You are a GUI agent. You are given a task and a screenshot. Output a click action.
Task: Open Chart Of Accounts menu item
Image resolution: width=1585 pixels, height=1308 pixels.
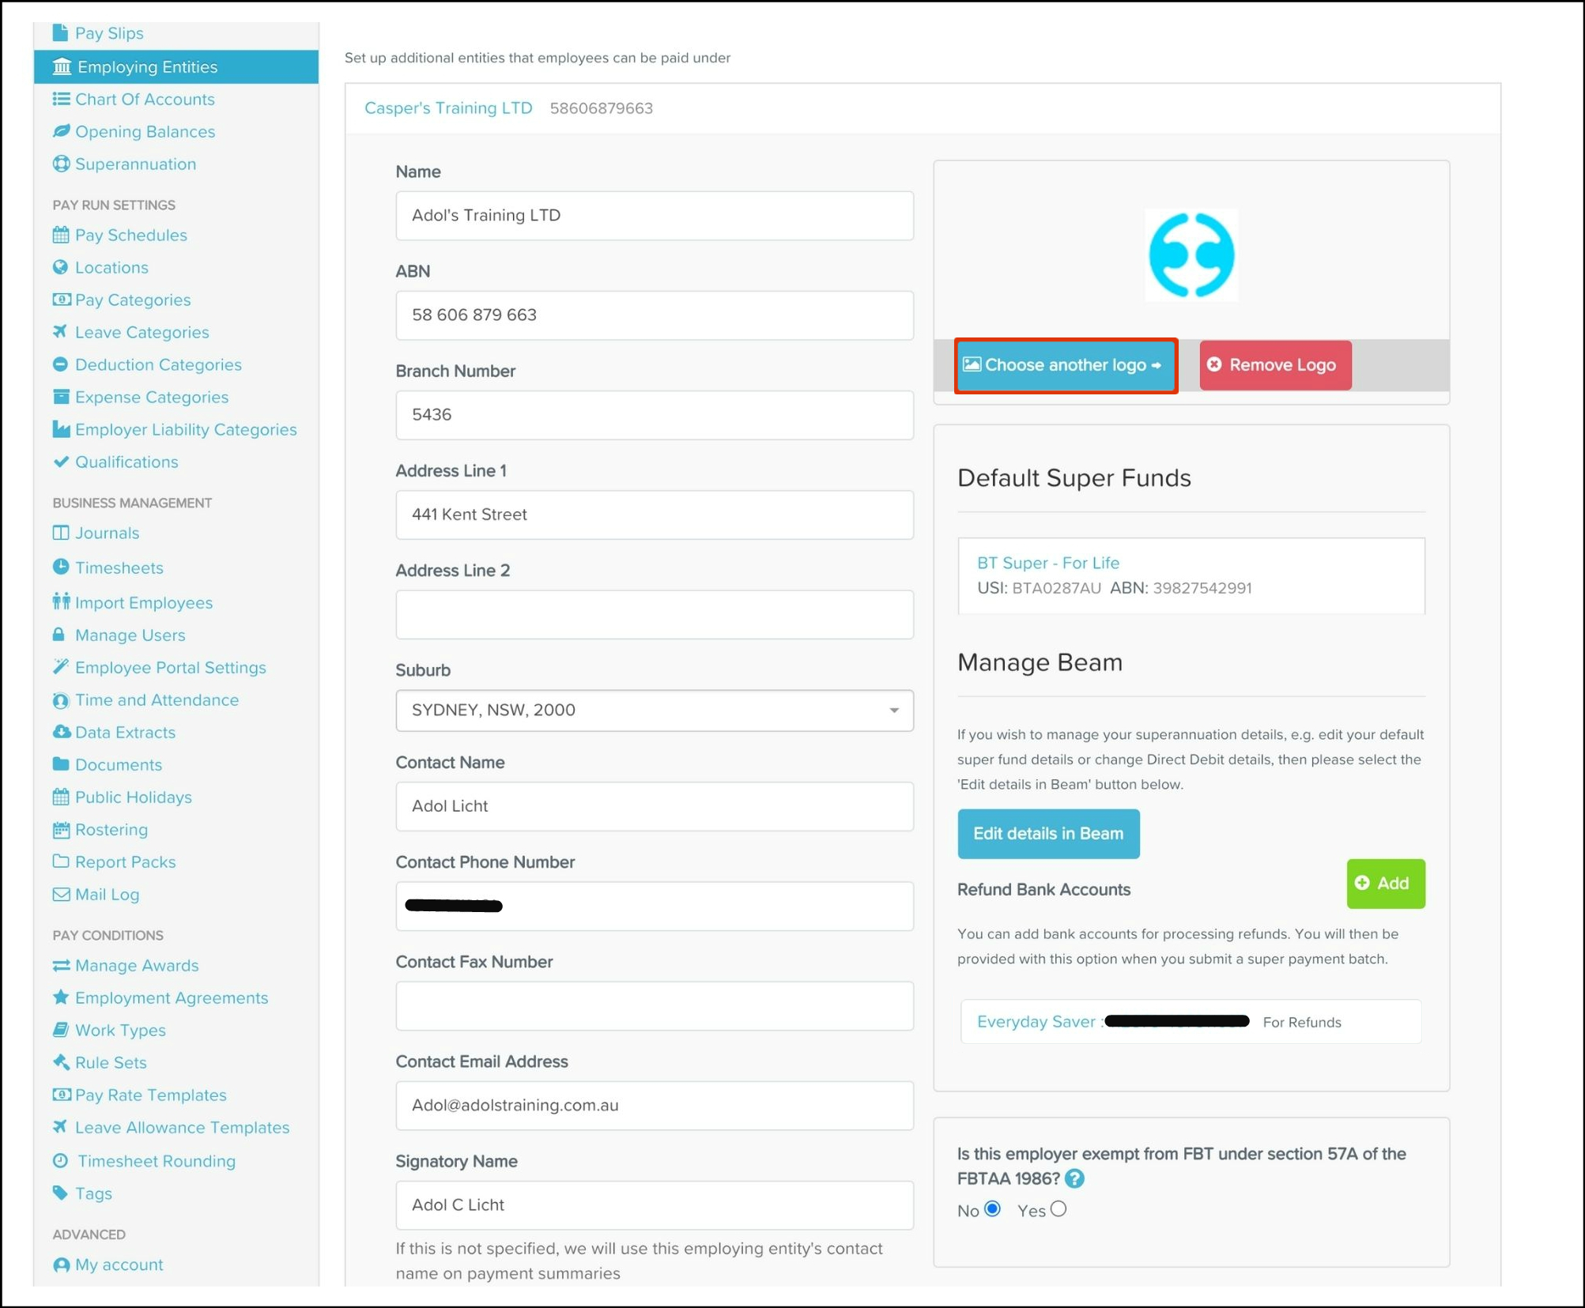(x=145, y=99)
